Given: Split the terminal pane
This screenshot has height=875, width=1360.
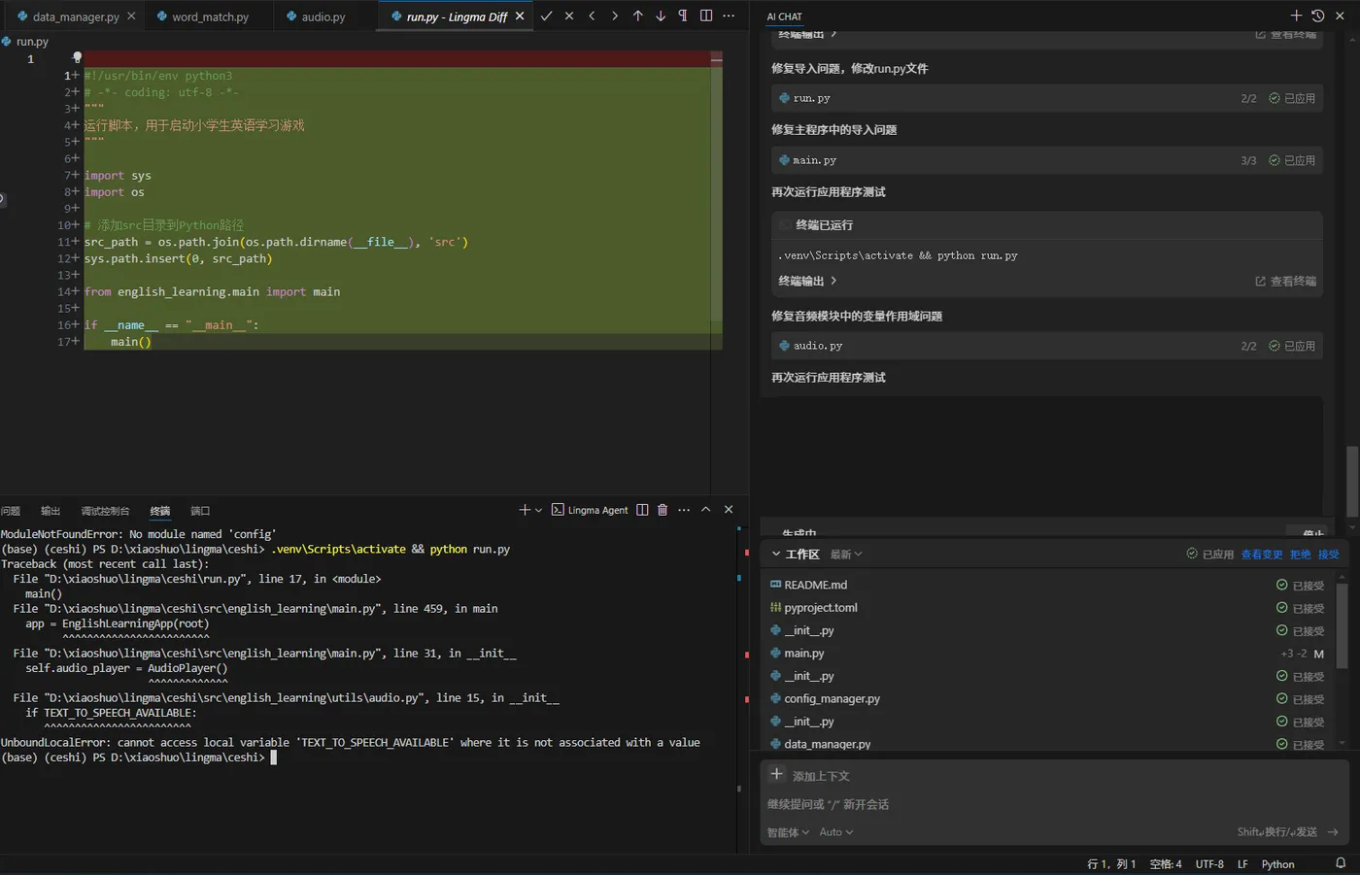Looking at the screenshot, I should (642, 510).
